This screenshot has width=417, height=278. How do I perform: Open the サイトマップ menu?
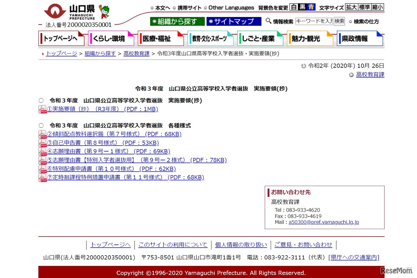[x=234, y=21]
